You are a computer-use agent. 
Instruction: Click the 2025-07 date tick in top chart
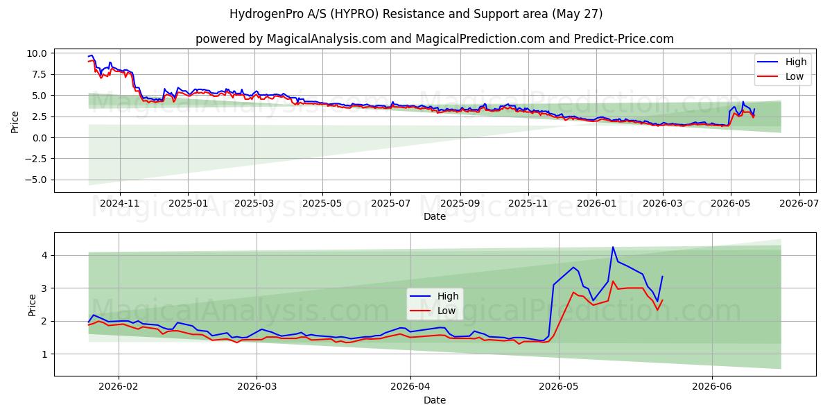tap(390, 204)
